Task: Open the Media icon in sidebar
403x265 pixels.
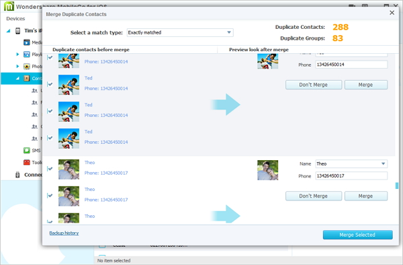Action: 27,42
